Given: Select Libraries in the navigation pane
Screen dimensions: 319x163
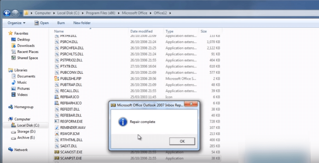Looking at the screenshot, I should pyautogui.click(x=18, y=70).
